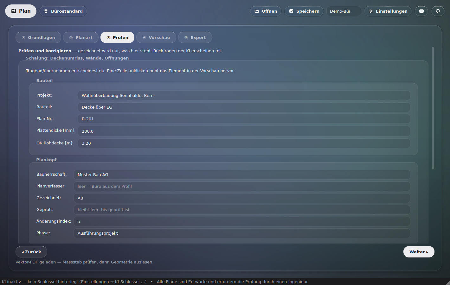Open Einstellungen
450x285 pixels.
coord(388,11)
